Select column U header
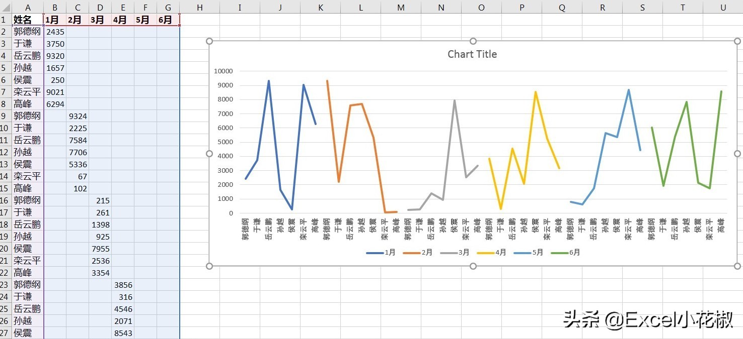The image size is (743, 339). [x=723, y=7]
